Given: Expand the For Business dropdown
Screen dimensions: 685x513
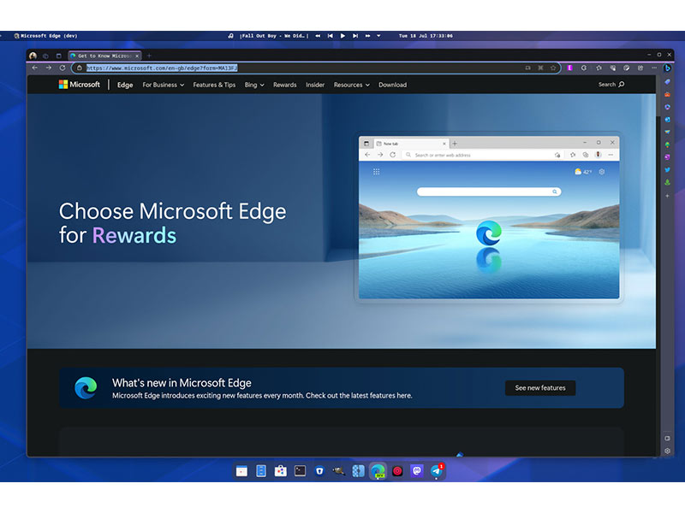Looking at the screenshot, I should coord(163,85).
